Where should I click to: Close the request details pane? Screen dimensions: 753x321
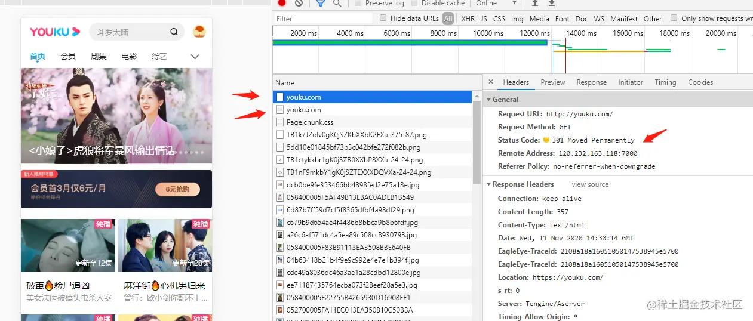click(x=491, y=82)
